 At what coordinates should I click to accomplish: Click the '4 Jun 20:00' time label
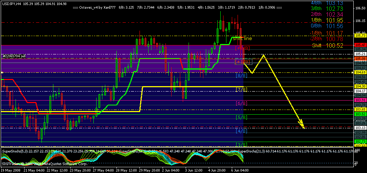point(217,170)
